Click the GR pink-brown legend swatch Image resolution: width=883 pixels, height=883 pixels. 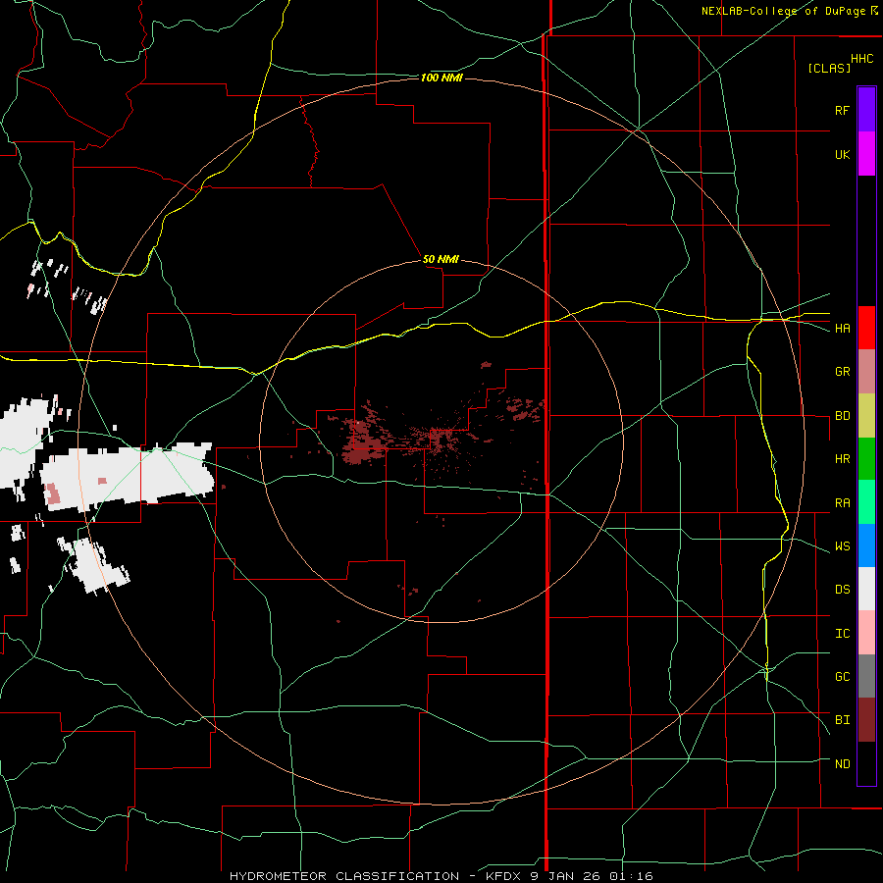pos(866,372)
